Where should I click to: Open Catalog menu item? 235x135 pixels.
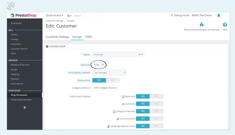[x=14, y=39]
